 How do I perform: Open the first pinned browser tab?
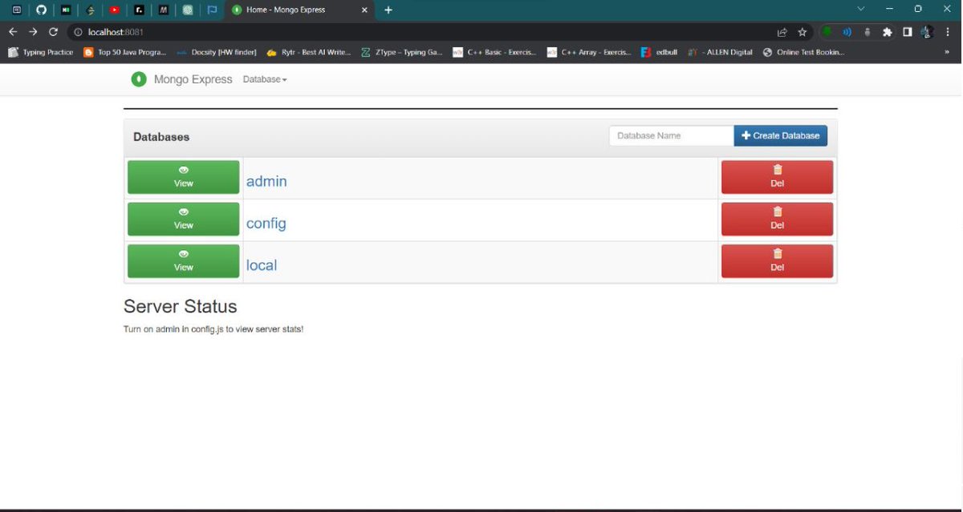(x=17, y=10)
